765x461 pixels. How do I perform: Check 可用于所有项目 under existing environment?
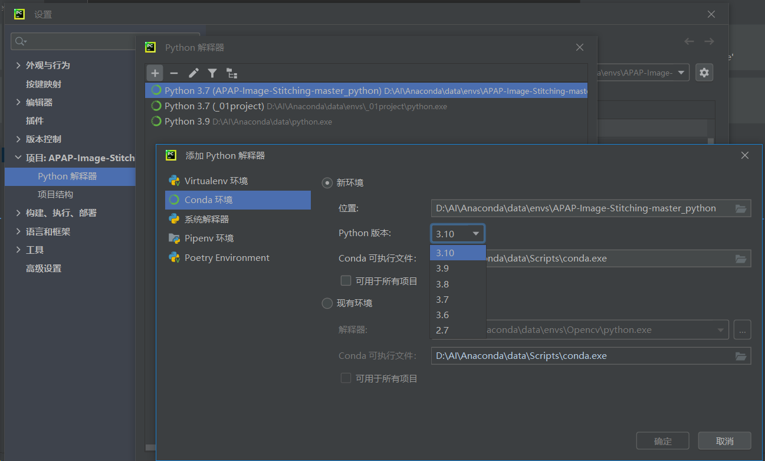click(x=346, y=378)
